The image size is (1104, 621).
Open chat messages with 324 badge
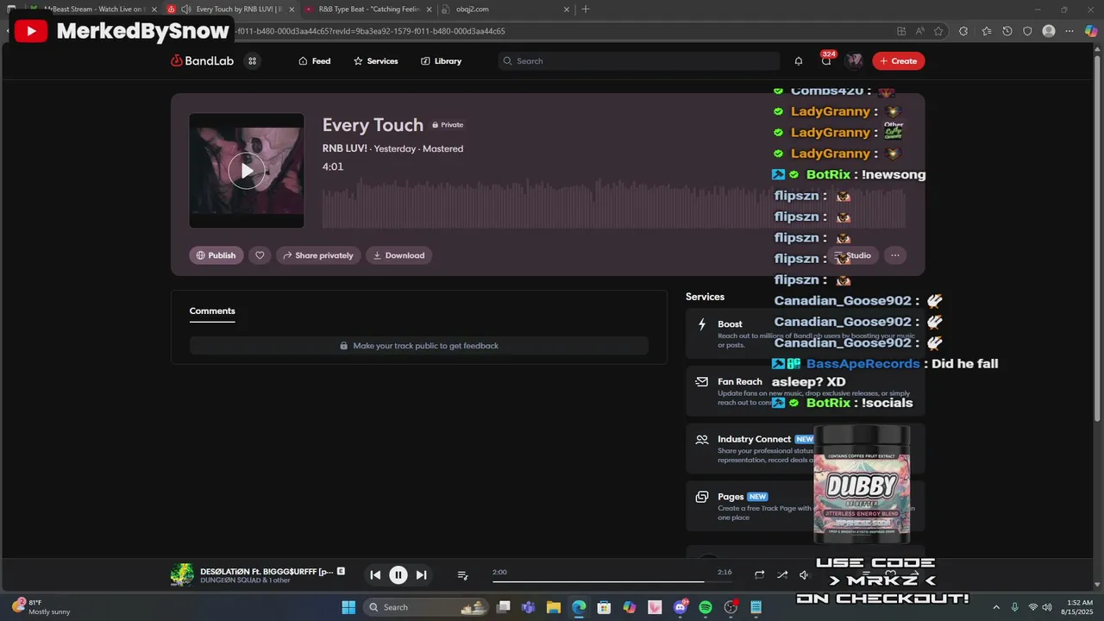826,60
